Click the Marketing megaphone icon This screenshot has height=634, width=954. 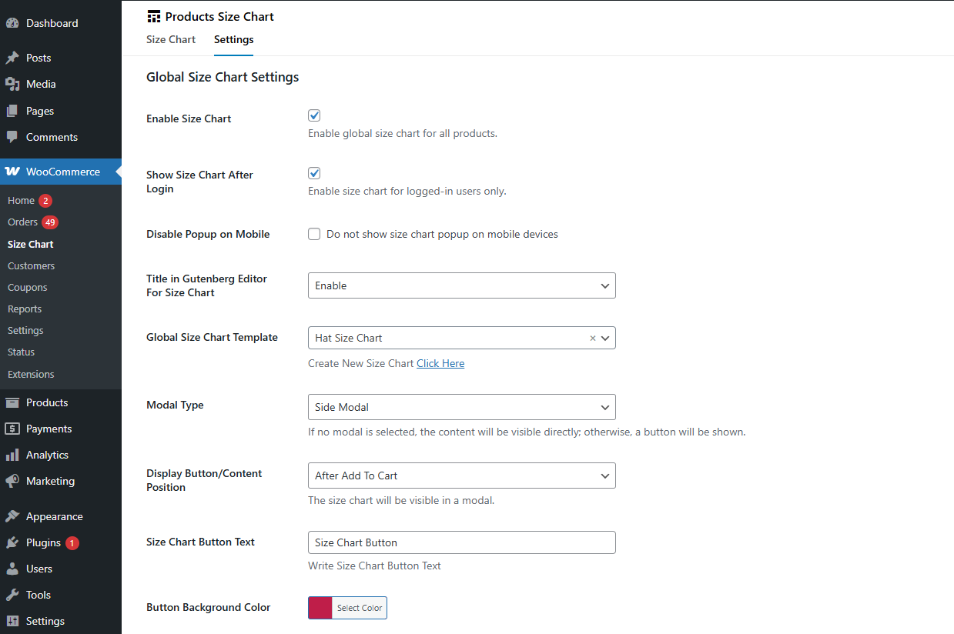(12, 481)
